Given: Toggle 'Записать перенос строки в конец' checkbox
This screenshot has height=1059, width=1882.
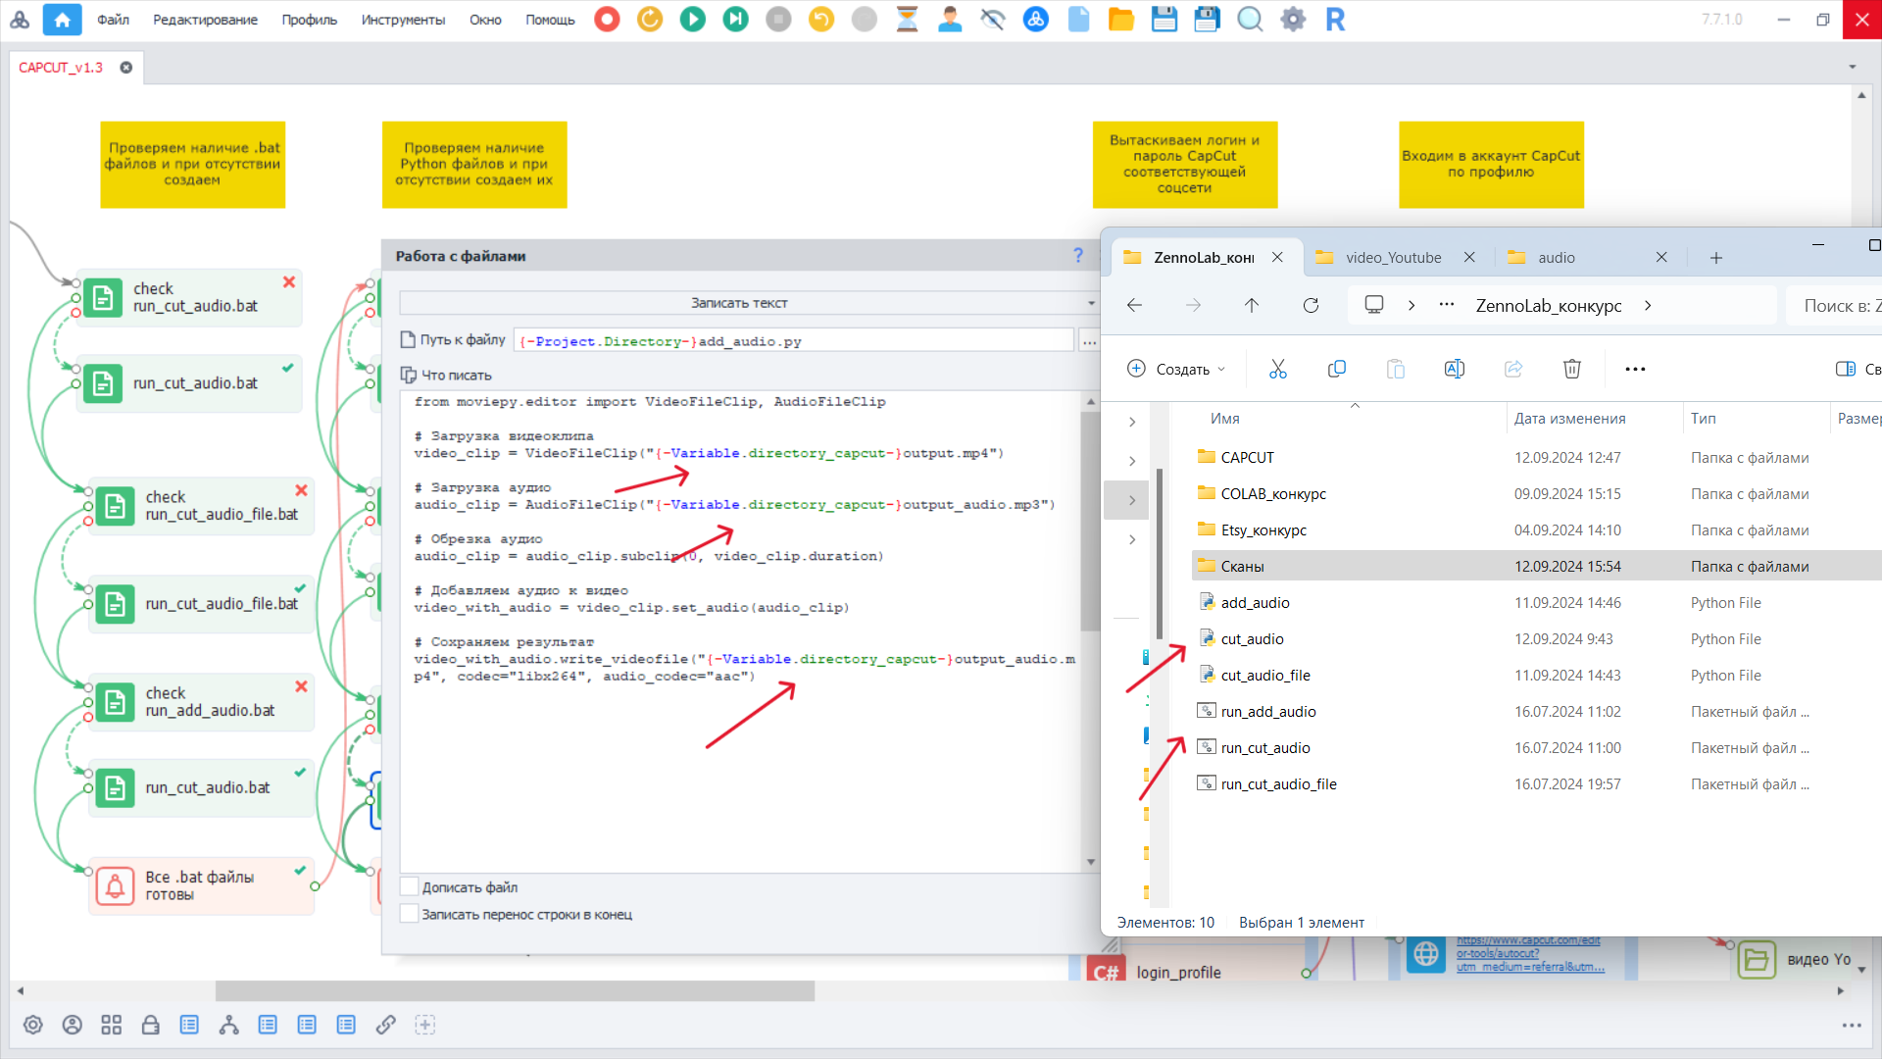Looking at the screenshot, I should [410, 914].
